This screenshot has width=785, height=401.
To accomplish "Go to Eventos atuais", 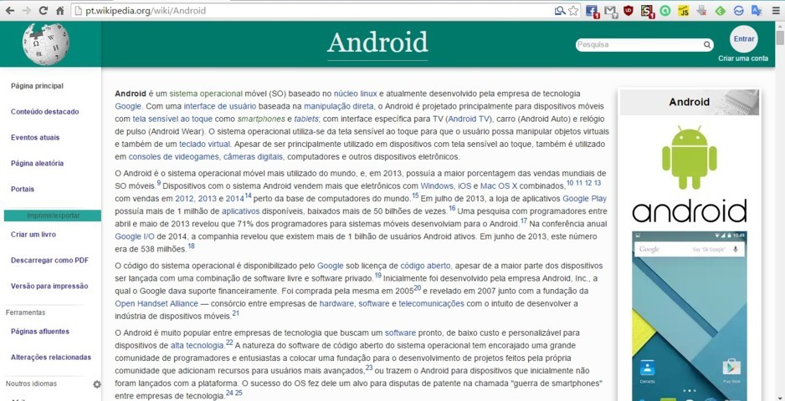I will coord(34,138).
